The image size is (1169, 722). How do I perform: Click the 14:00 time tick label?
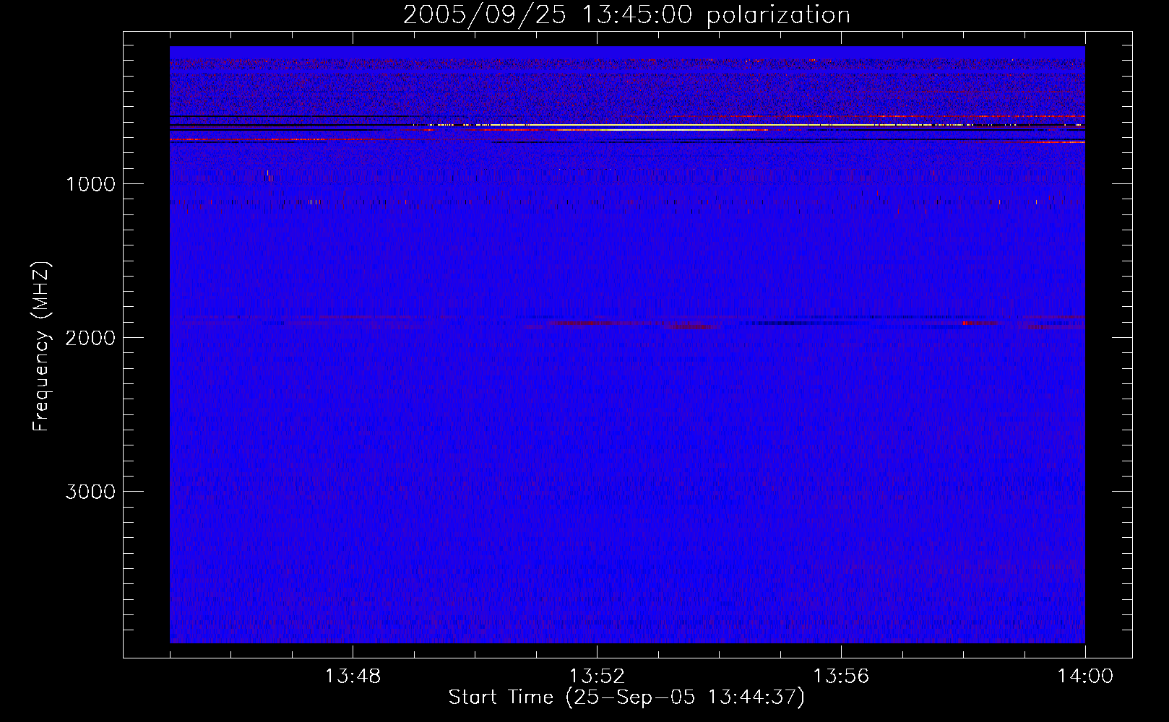tap(1085, 677)
